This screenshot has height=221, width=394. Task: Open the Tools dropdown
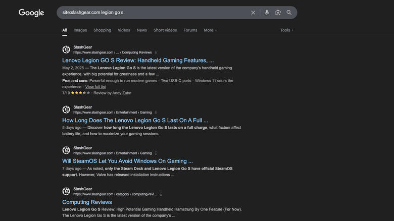287,30
